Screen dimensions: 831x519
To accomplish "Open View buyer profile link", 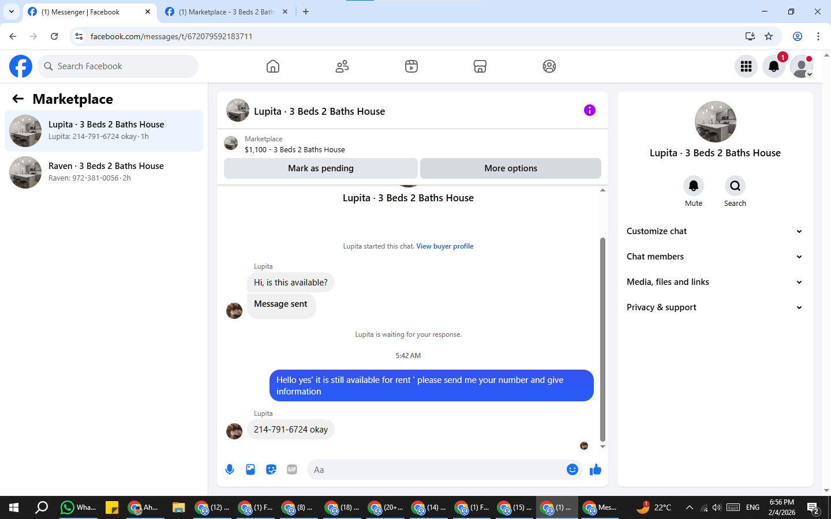I will (445, 246).
